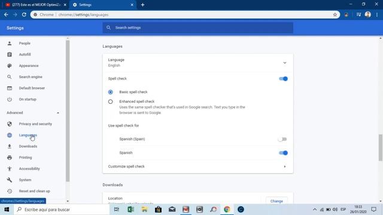The image size is (383, 215).
Task: Open Privacy and security section
Action: 35,124
